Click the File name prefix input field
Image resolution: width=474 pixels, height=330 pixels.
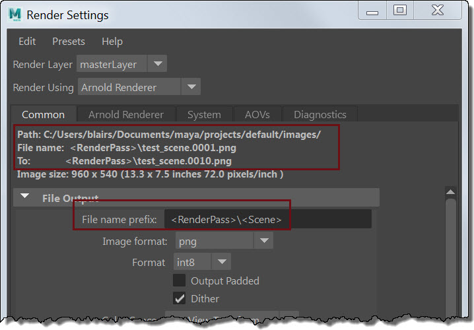point(267,219)
